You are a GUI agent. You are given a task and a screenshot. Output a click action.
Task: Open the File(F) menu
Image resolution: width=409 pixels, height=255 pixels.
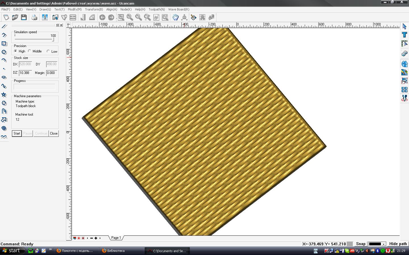[x=6, y=9]
